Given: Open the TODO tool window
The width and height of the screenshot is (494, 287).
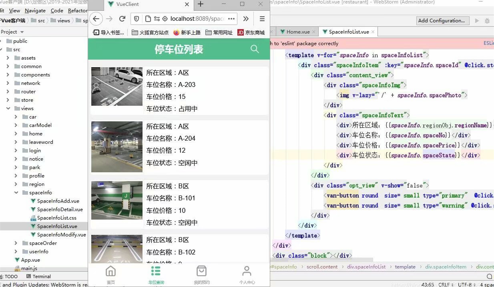Looking at the screenshot, I should tap(9, 276).
